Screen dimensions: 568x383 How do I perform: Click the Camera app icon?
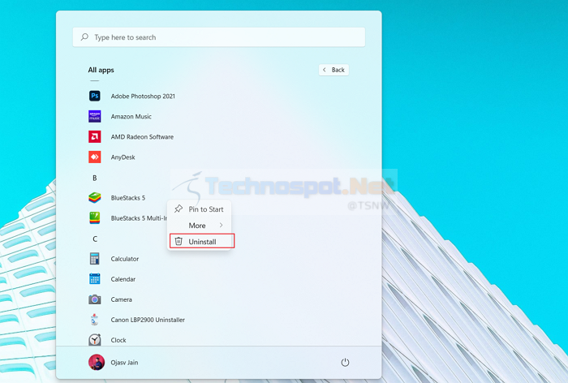click(95, 299)
